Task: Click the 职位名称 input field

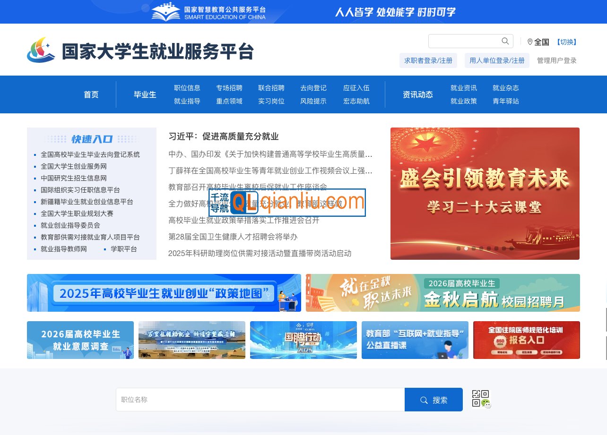Action: (260, 399)
